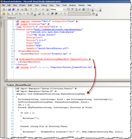Open the disabled wide combo box in second toolbar
The width and height of the screenshot is (132, 139).
pos(79,14)
